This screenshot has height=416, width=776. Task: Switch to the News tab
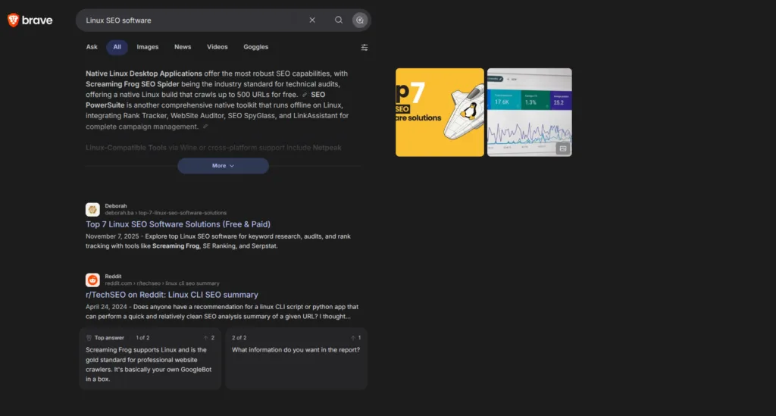[183, 47]
